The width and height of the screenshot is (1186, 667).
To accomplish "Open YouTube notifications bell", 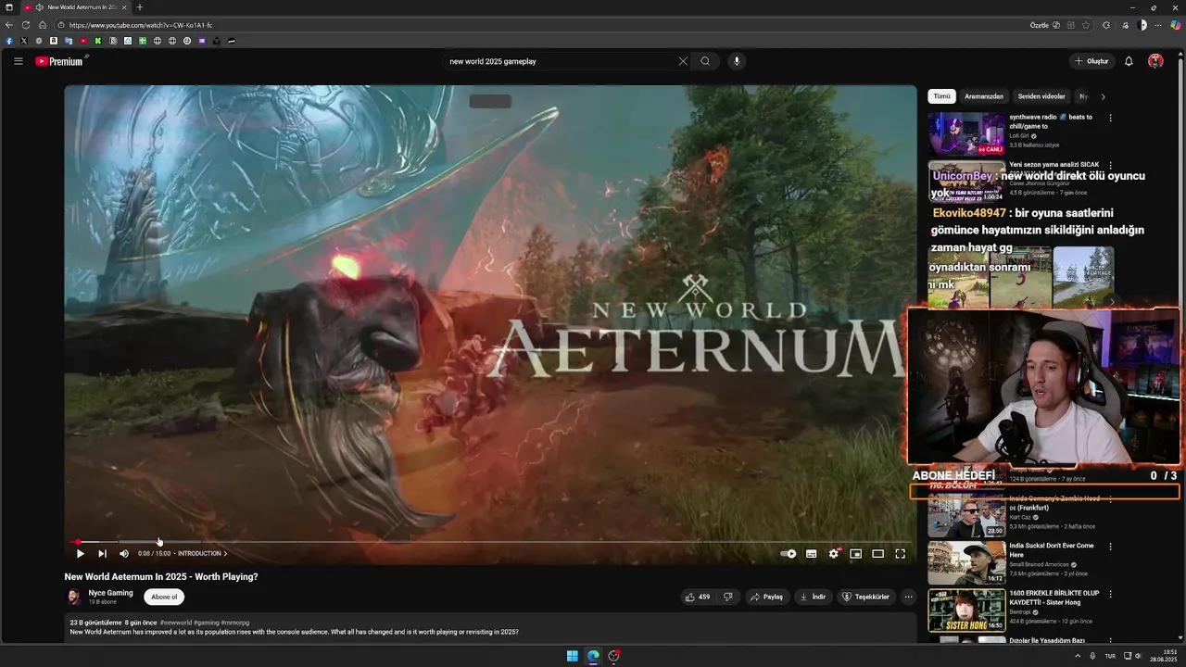I will click(1129, 61).
